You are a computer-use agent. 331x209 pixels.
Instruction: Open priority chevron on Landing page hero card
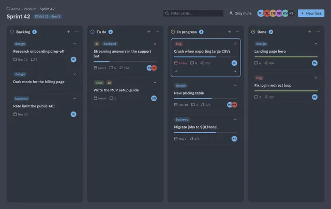pos(316,44)
